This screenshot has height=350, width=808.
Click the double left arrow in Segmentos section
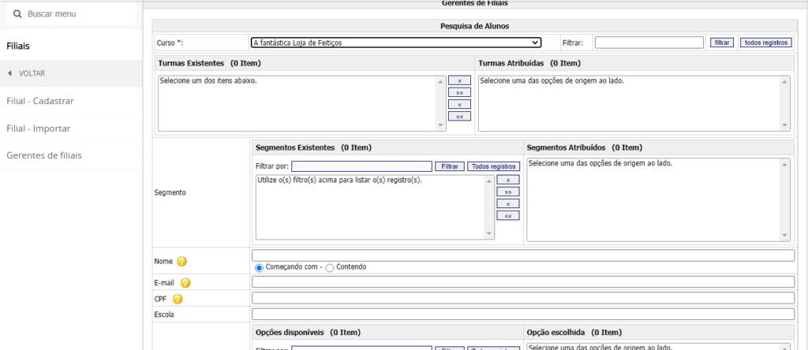click(x=507, y=215)
